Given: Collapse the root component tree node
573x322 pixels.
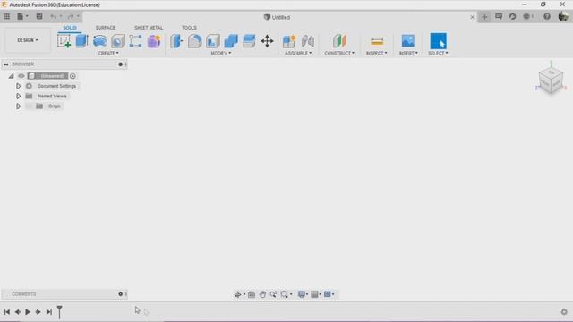Looking at the screenshot, I should (x=12, y=76).
